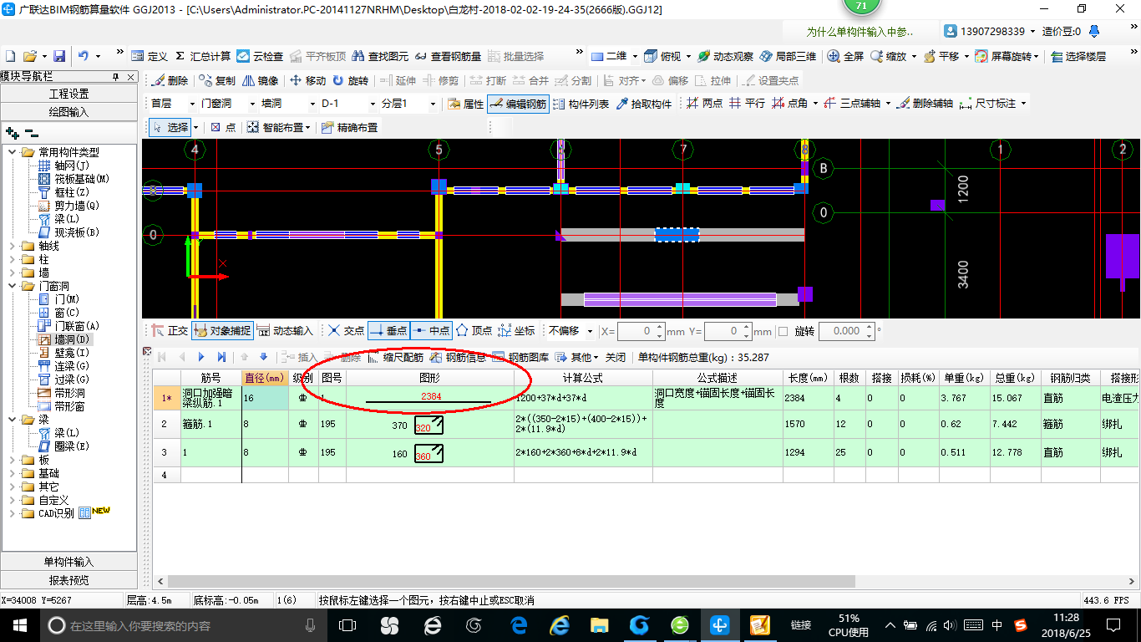Viewport: 1141px width, 642px height.
Task: Open 选择楼层 floor selection
Action: (1078, 56)
